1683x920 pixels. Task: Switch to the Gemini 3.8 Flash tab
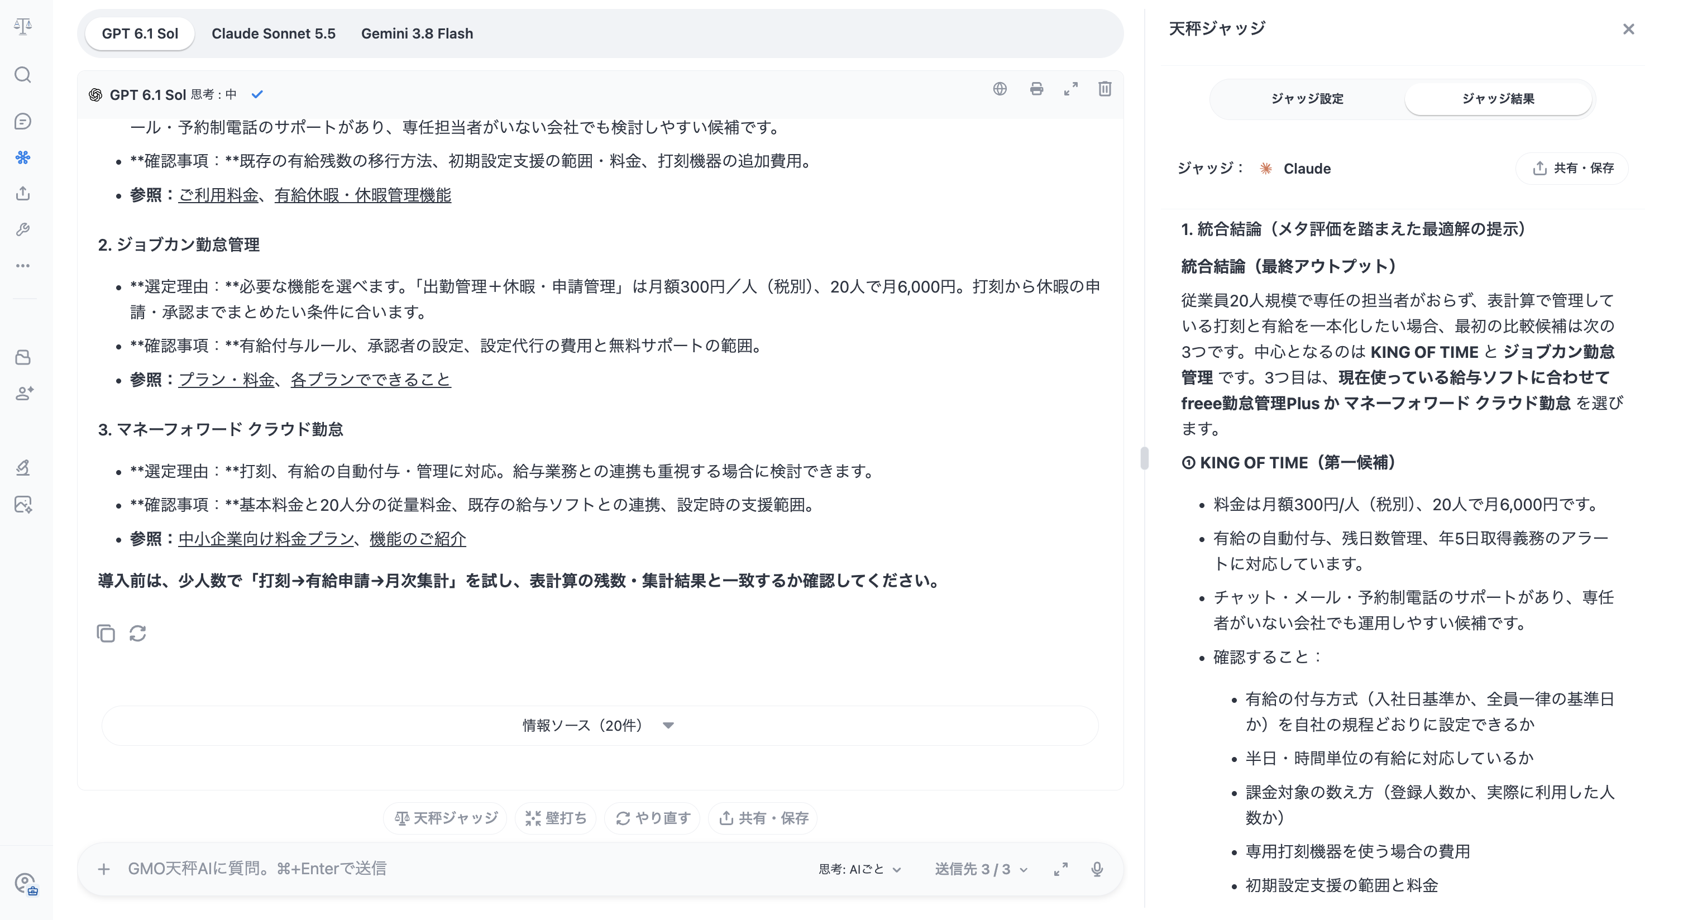pyautogui.click(x=417, y=33)
